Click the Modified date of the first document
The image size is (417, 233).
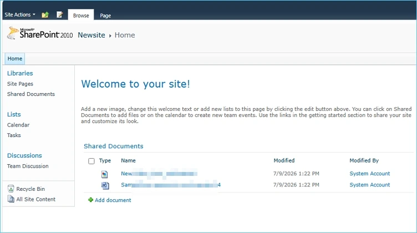[x=296, y=174]
